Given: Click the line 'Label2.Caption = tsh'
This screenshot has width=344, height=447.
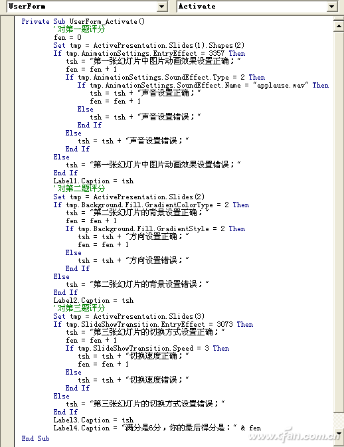Looking at the screenshot, I should pos(93,300).
